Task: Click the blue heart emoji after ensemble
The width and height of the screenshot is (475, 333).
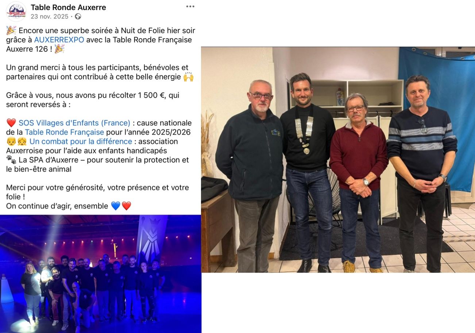Action: [115, 206]
